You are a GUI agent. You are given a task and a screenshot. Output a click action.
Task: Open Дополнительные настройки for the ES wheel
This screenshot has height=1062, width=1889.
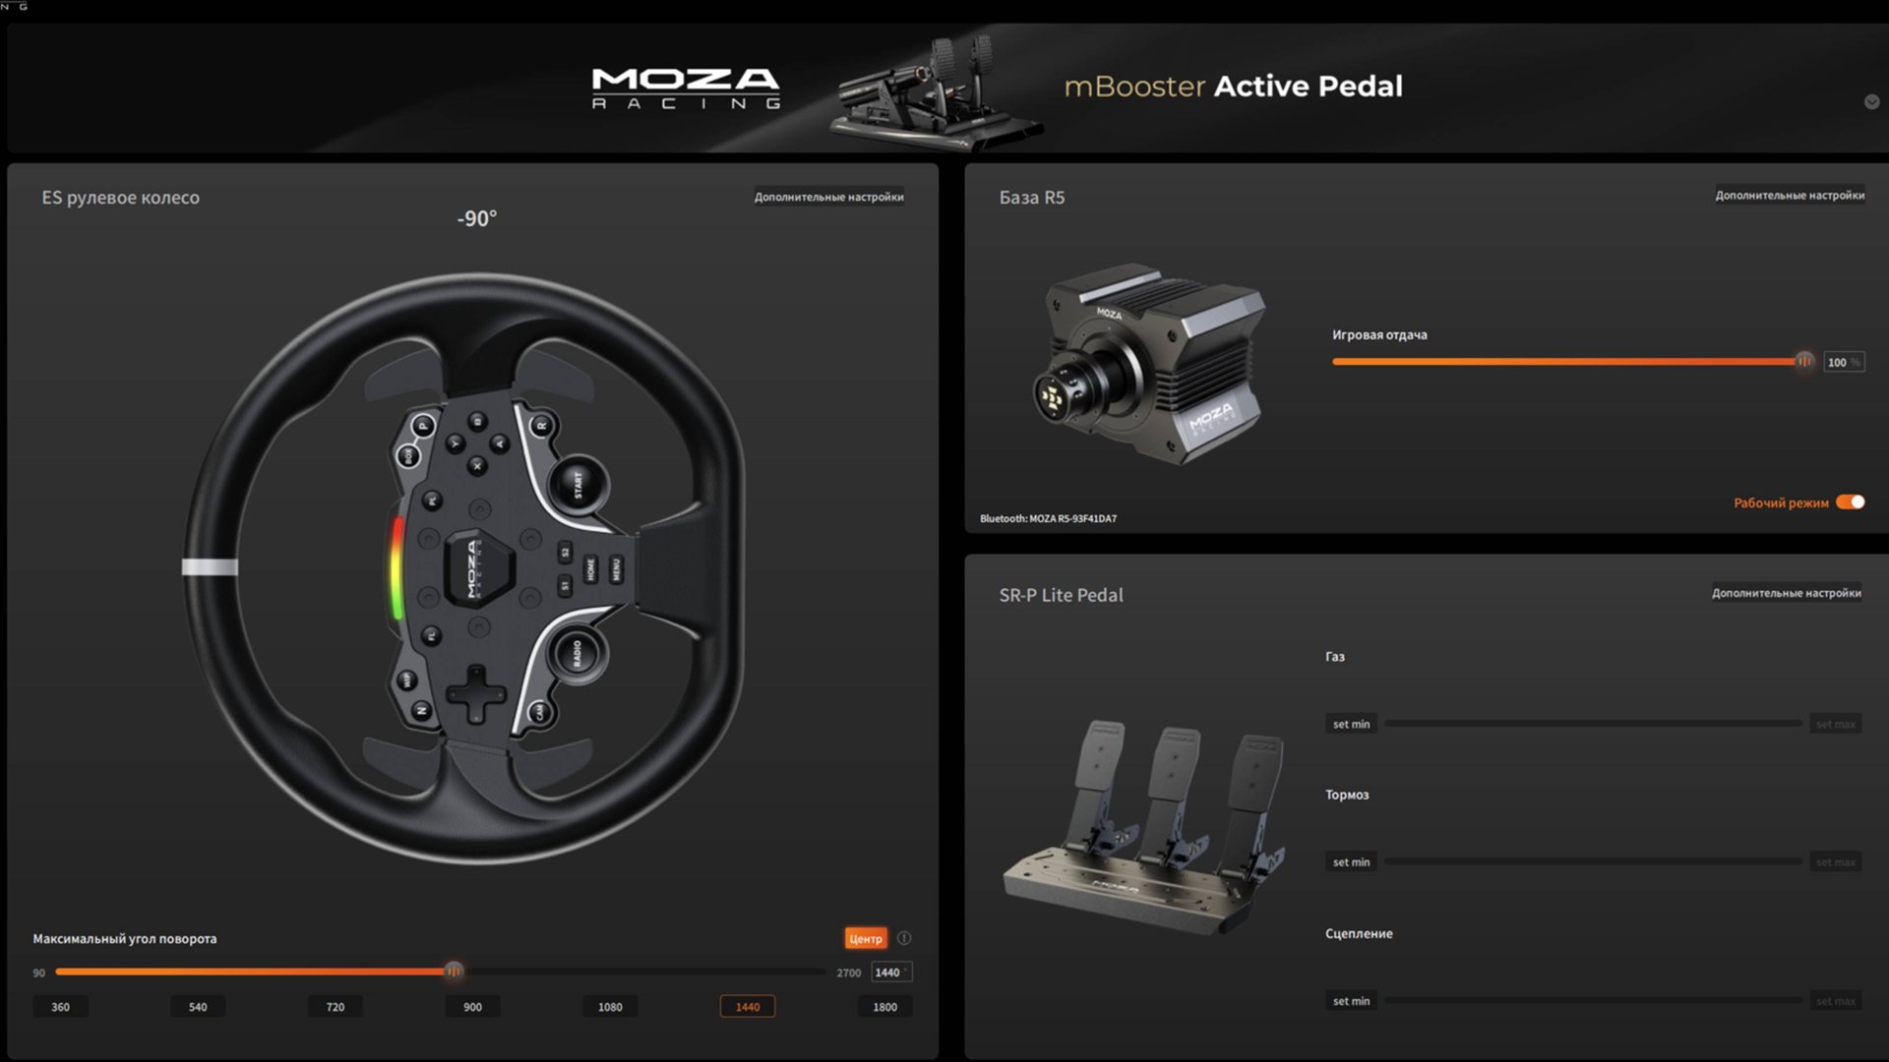pos(829,197)
